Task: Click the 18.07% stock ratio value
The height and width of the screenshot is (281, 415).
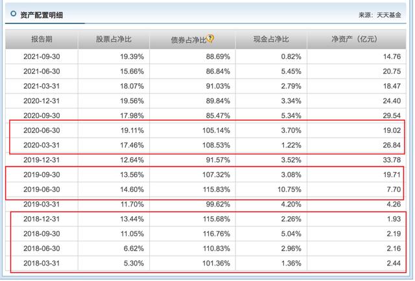Action: [x=132, y=86]
